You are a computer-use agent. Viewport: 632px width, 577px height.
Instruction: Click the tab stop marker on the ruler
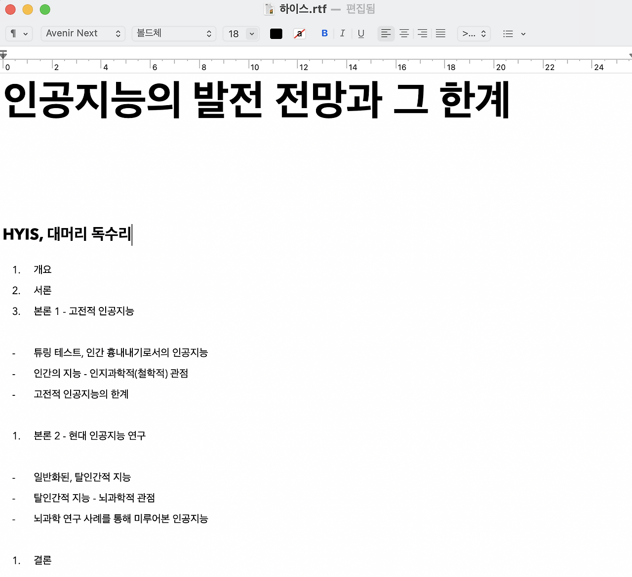[x=3, y=54]
